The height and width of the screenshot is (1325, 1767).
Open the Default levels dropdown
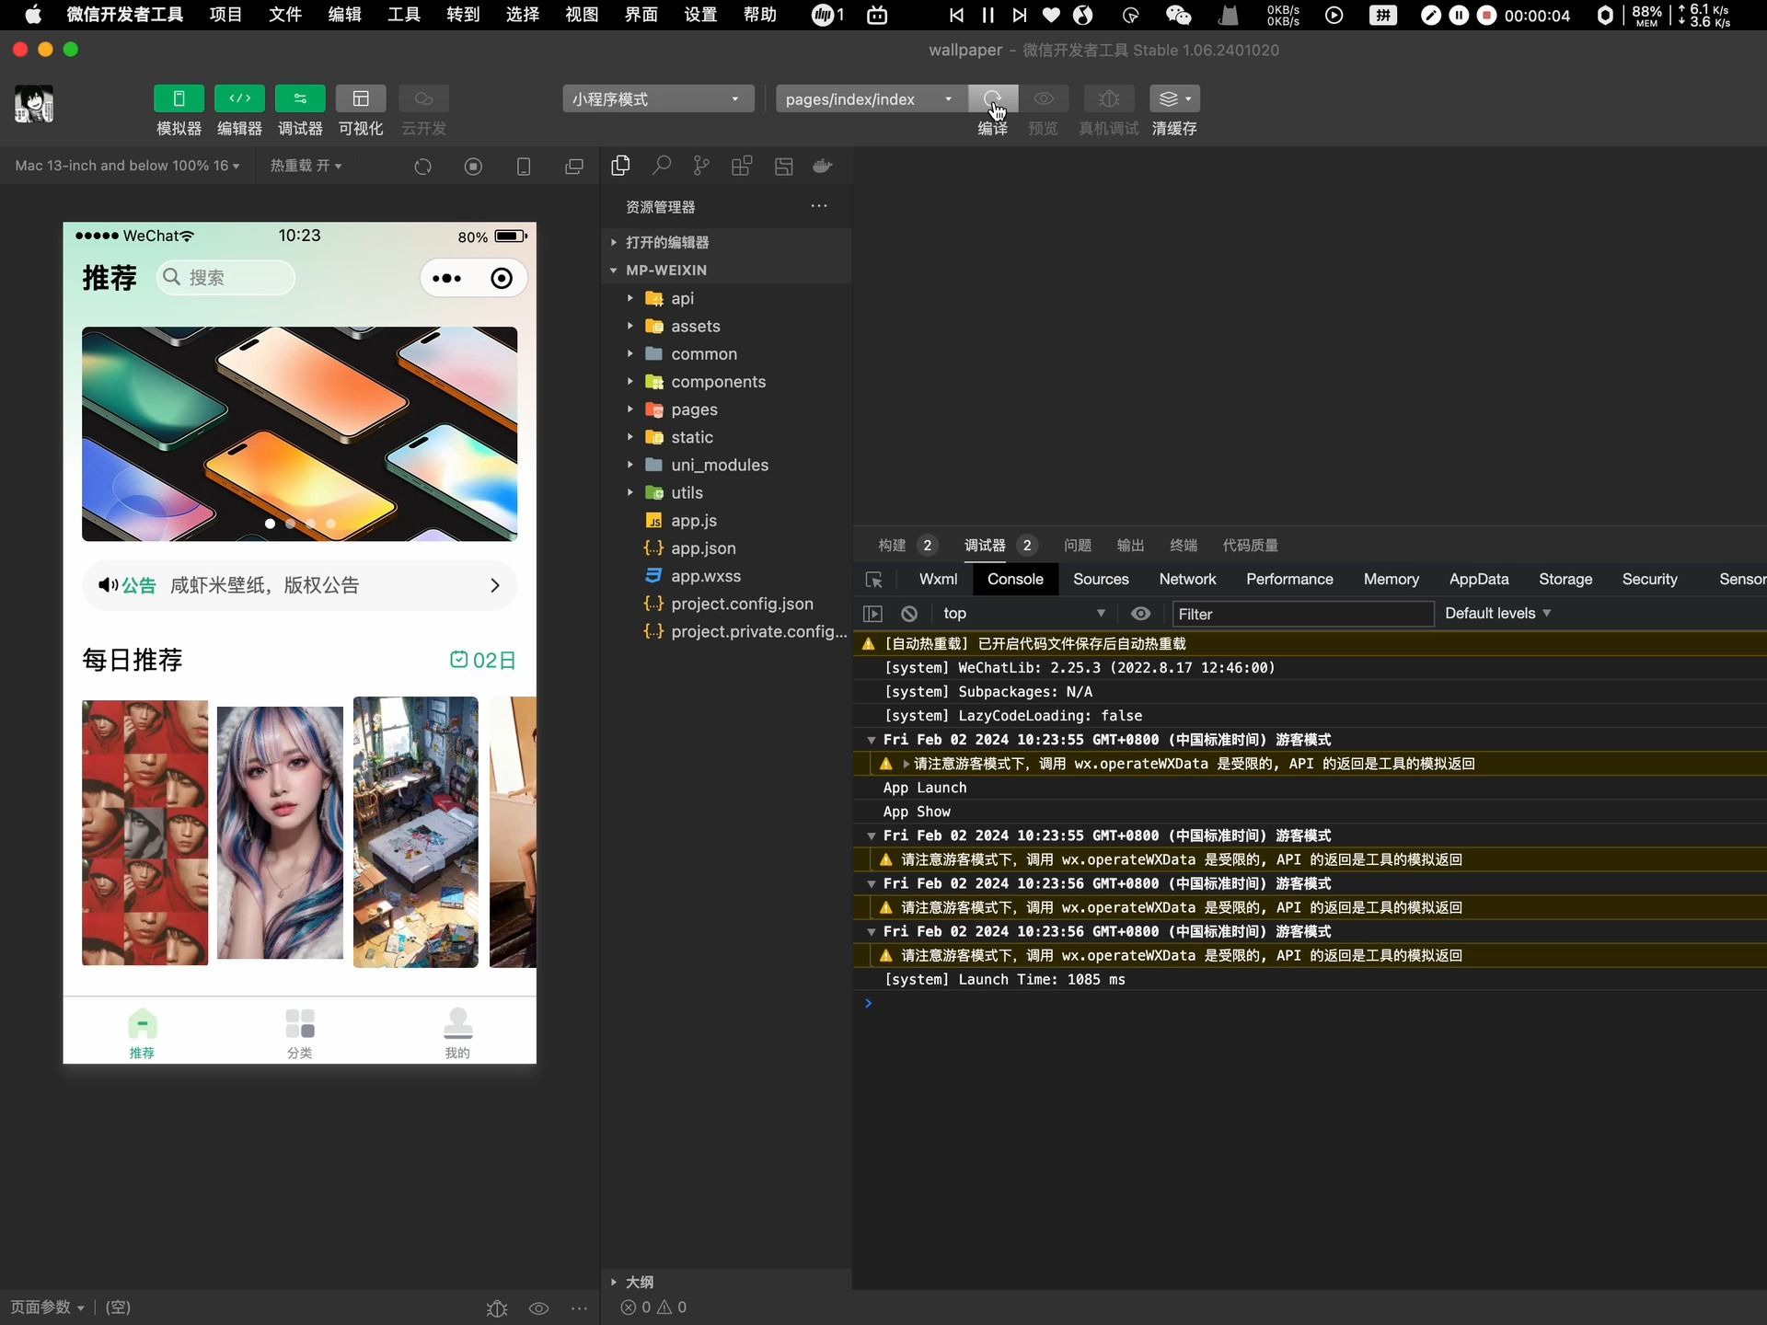point(1498,614)
